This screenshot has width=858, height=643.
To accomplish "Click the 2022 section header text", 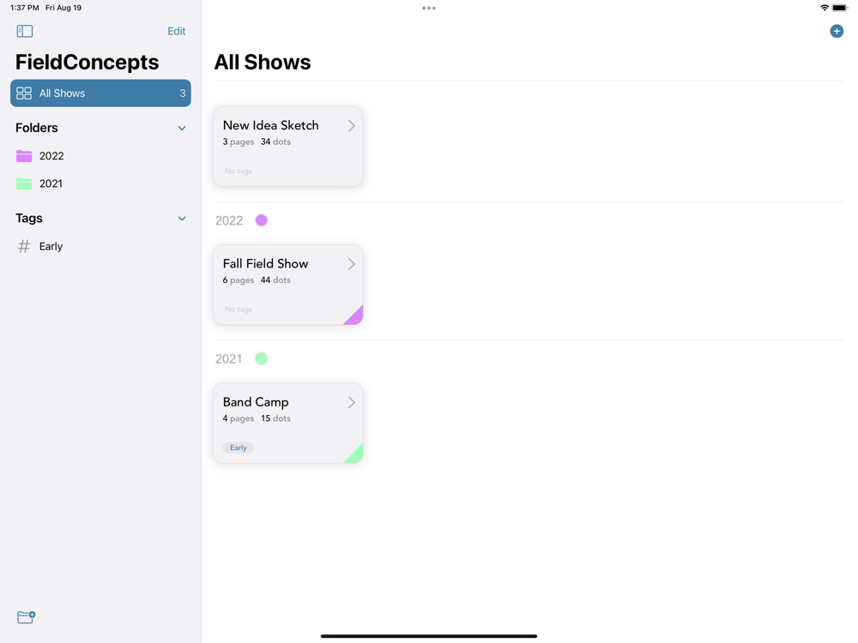I will (229, 220).
